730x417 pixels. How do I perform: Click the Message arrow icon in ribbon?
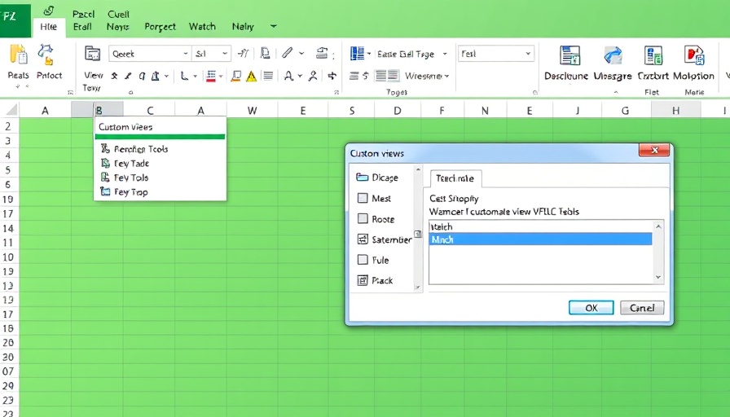612,55
